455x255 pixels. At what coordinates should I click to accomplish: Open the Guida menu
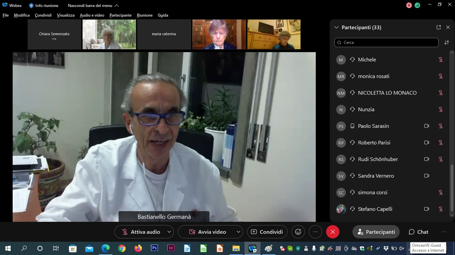[163, 15]
